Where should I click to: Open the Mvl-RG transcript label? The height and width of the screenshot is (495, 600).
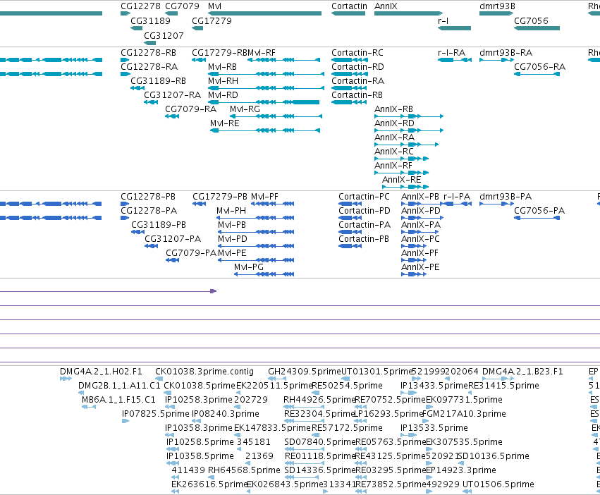245,109
